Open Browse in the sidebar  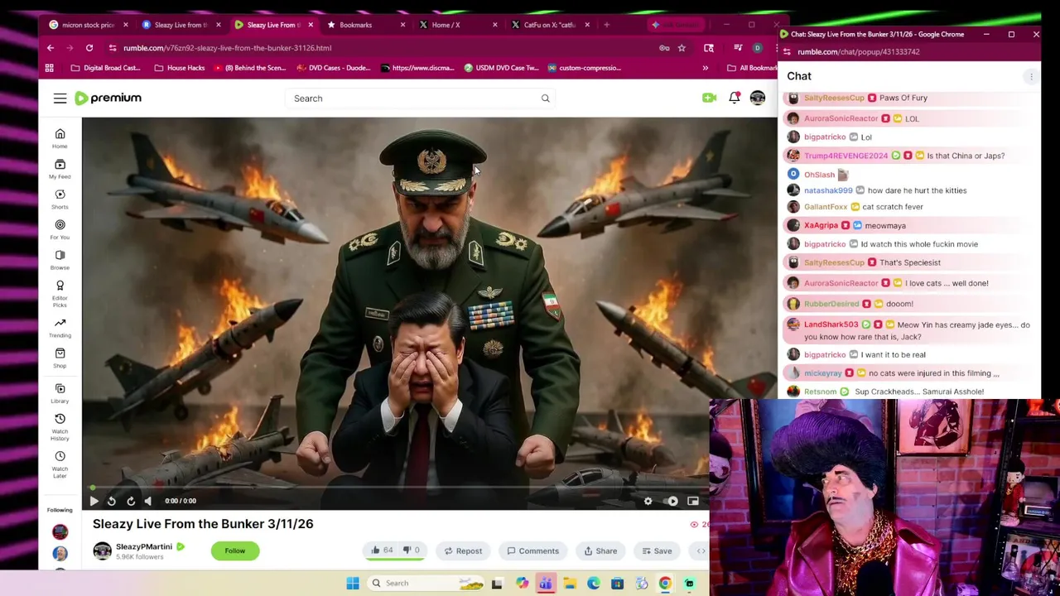click(x=60, y=260)
